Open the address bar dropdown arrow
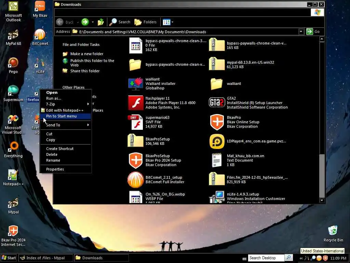The width and height of the screenshot is (350, 263). pos(301,32)
